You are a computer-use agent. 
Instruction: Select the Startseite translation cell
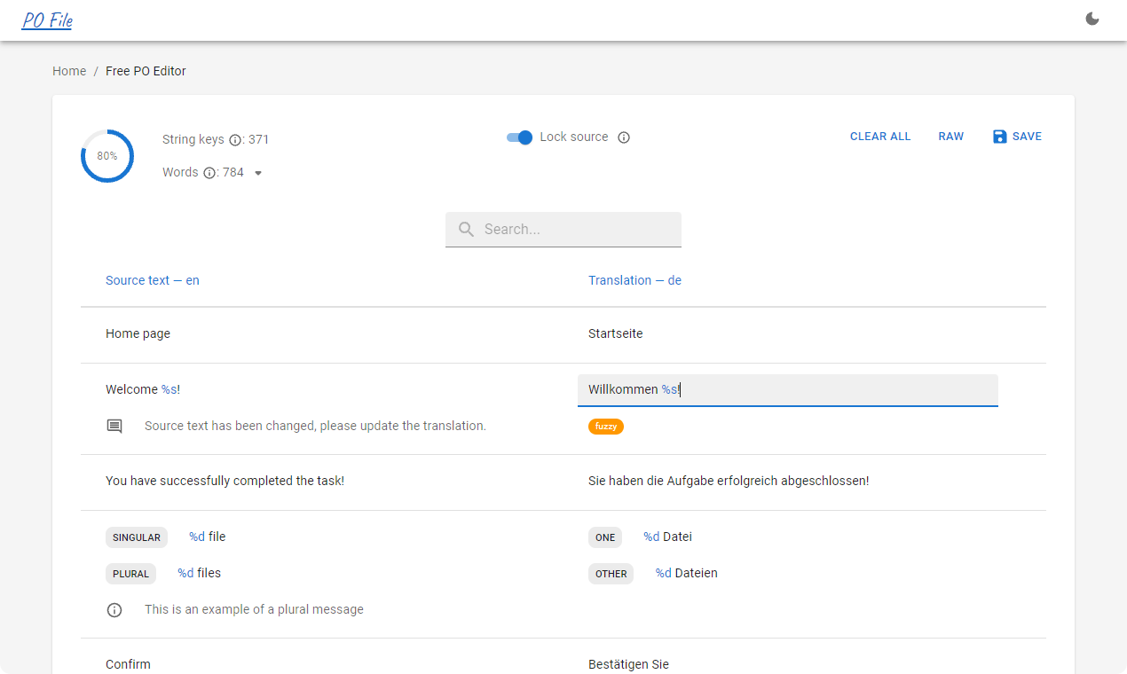point(616,334)
